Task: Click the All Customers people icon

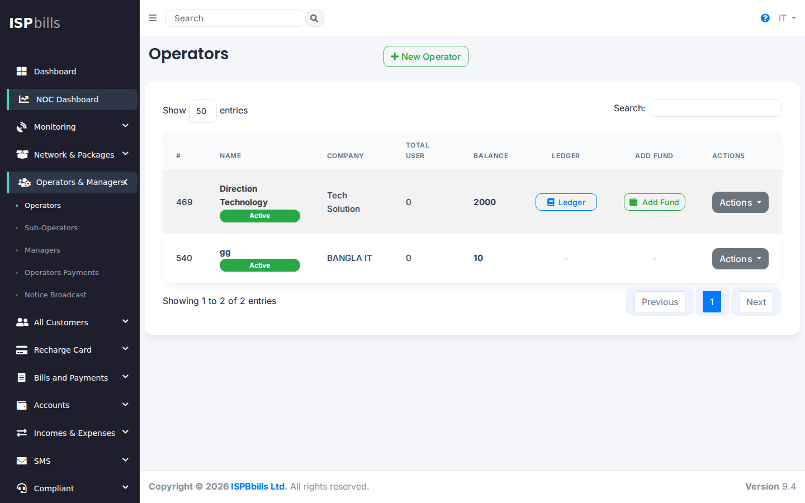Action: point(22,322)
